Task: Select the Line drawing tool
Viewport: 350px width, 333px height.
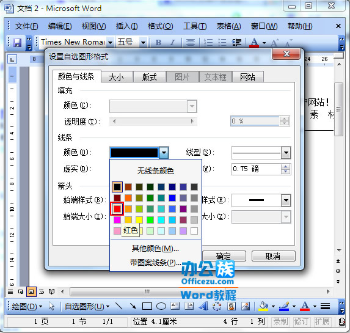Action: [118, 306]
